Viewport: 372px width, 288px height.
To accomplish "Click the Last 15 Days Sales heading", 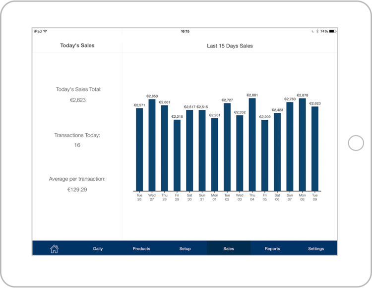I will click(230, 46).
